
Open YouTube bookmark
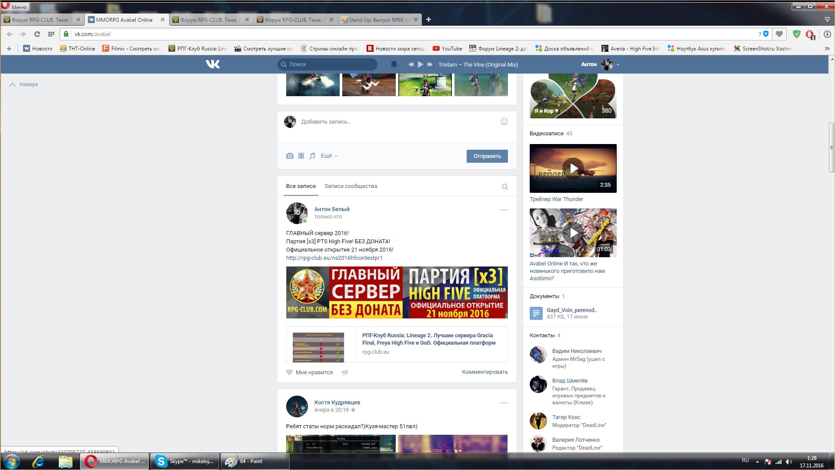[447, 49]
